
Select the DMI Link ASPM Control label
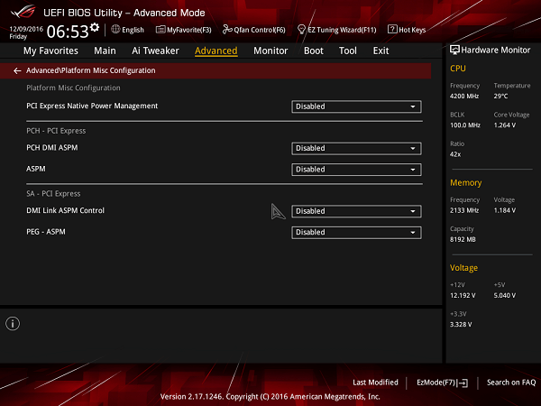pyautogui.click(x=65, y=210)
